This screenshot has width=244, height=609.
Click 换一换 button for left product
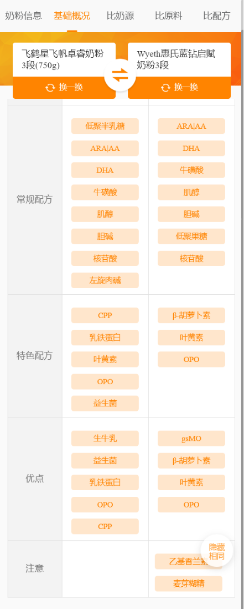click(x=64, y=88)
